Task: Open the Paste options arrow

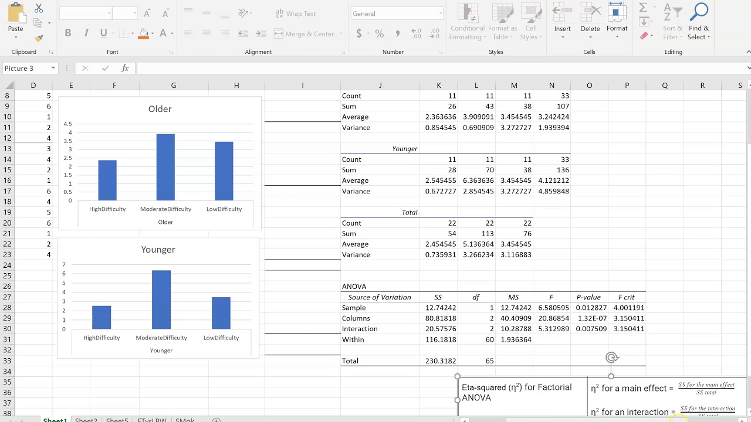Action: [16, 36]
